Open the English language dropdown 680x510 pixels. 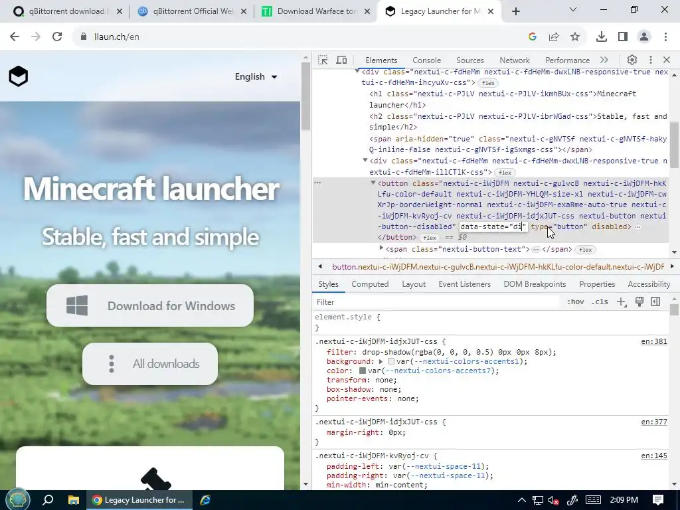256,77
